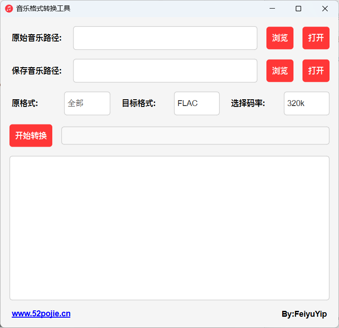Viewport: 339px width, 328px height.
Task: Click inside the conversion log text area
Action: 169,228
